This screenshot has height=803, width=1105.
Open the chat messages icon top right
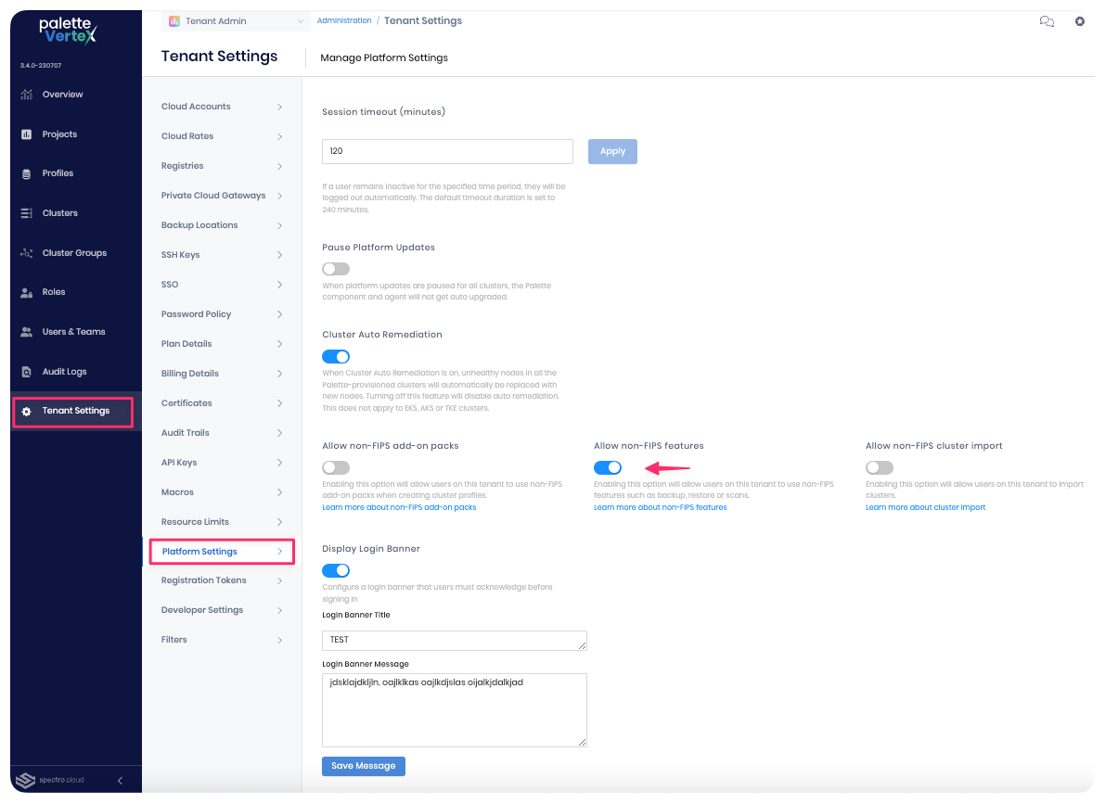(1047, 21)
